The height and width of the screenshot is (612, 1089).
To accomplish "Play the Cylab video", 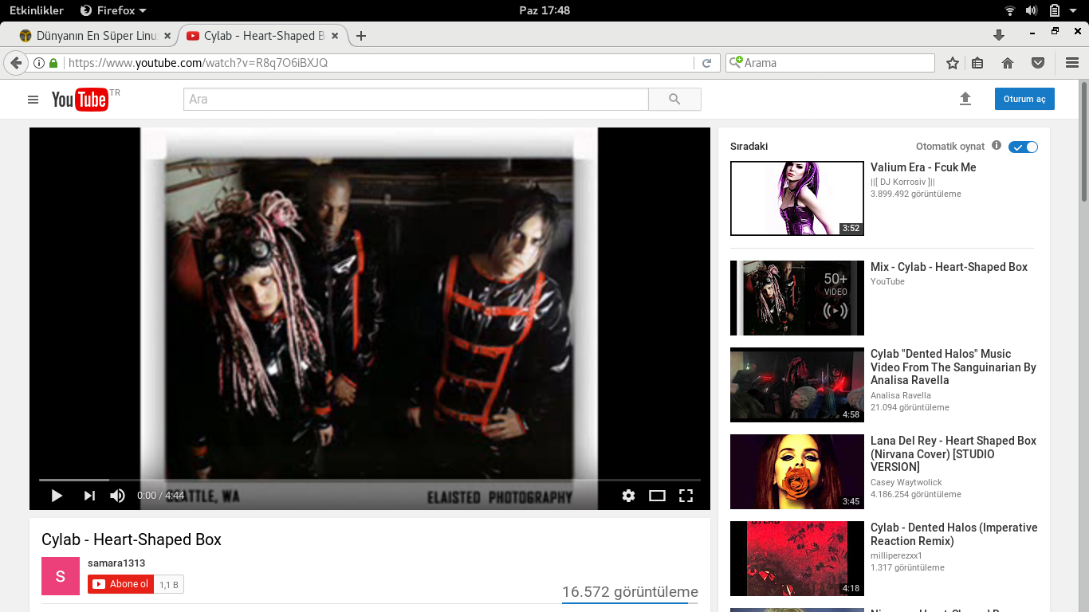I will [x=57, y=496].
